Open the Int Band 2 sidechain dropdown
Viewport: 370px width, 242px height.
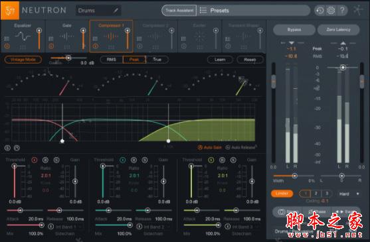click(x=157, y=227)
